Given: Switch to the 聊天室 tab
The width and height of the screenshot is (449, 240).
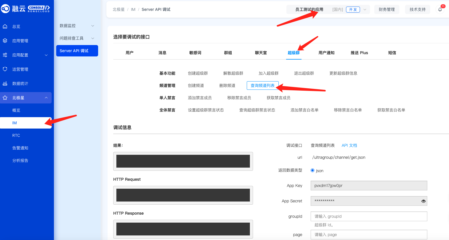Looking at the screenshot, I should [x=261, y=53].
